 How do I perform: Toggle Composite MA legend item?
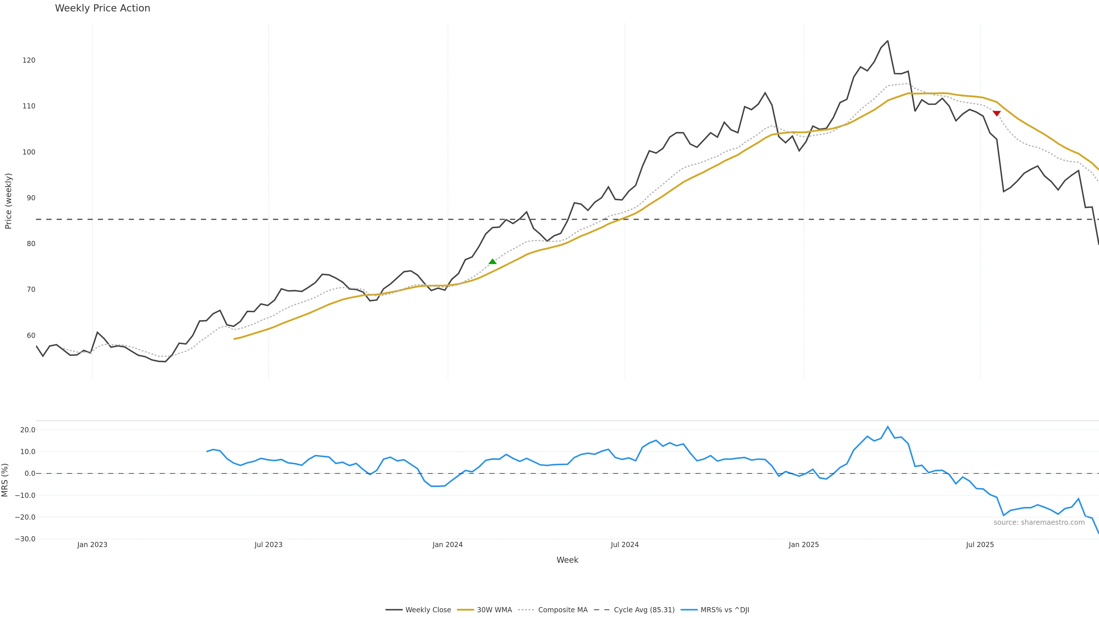coord(563,610)
